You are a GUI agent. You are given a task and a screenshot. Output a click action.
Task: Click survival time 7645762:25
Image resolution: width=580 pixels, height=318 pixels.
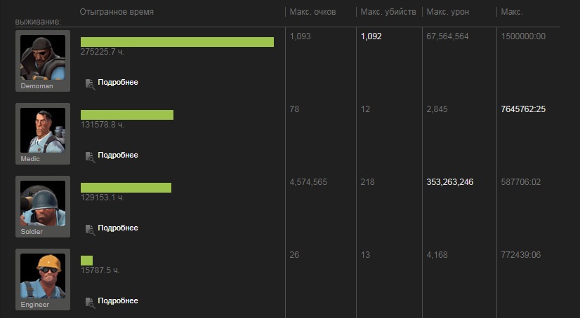point(523,109)
